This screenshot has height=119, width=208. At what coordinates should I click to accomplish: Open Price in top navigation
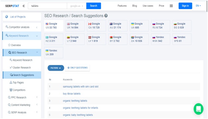pyautogui.click(x=162, y=6)
